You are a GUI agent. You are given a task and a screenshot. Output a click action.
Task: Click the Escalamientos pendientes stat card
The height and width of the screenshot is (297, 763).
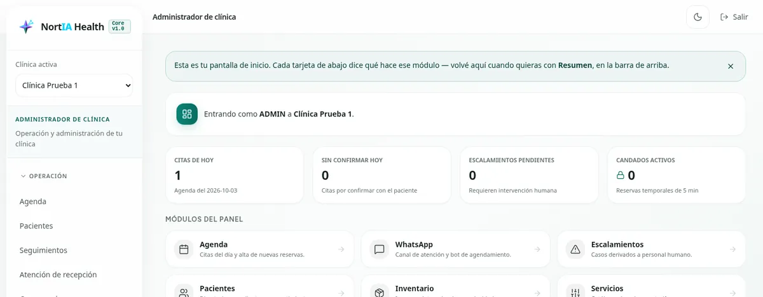[529, 175]
